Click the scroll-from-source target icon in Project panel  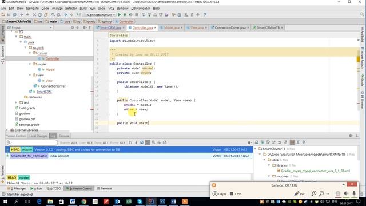pos(73,27)
